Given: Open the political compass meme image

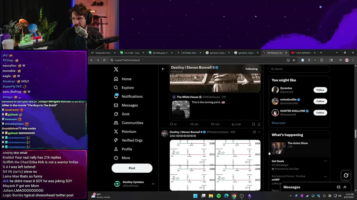Looking at the screenshot, I should [215, 165].
